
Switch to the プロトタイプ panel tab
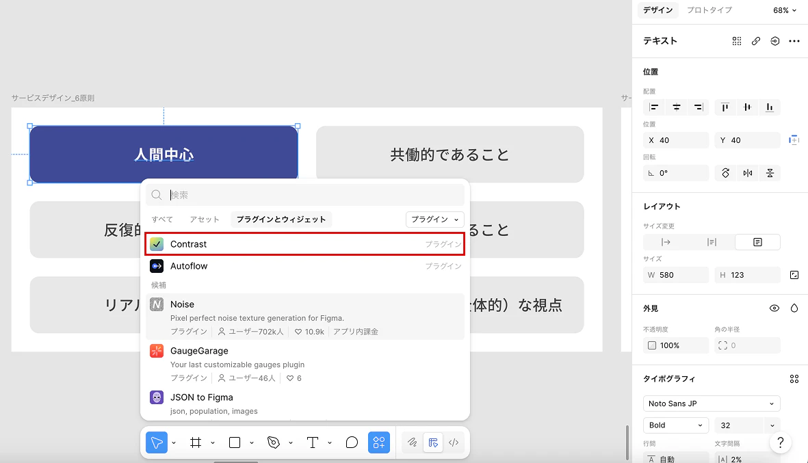click(709, 10)
